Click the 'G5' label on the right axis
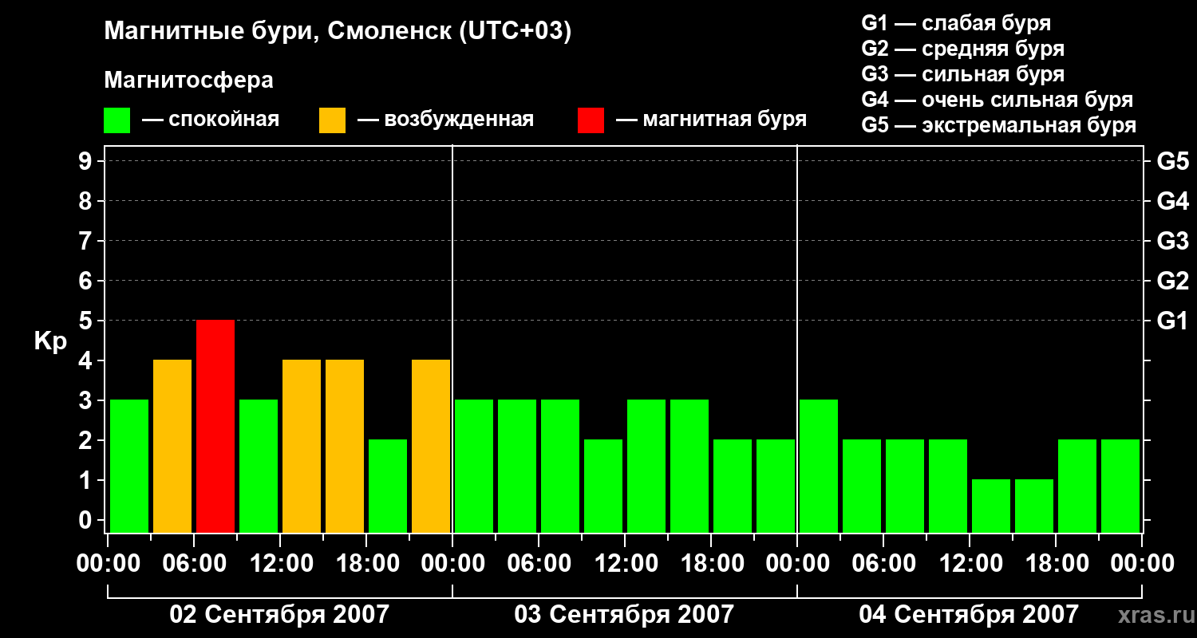 coord(1172,161)
